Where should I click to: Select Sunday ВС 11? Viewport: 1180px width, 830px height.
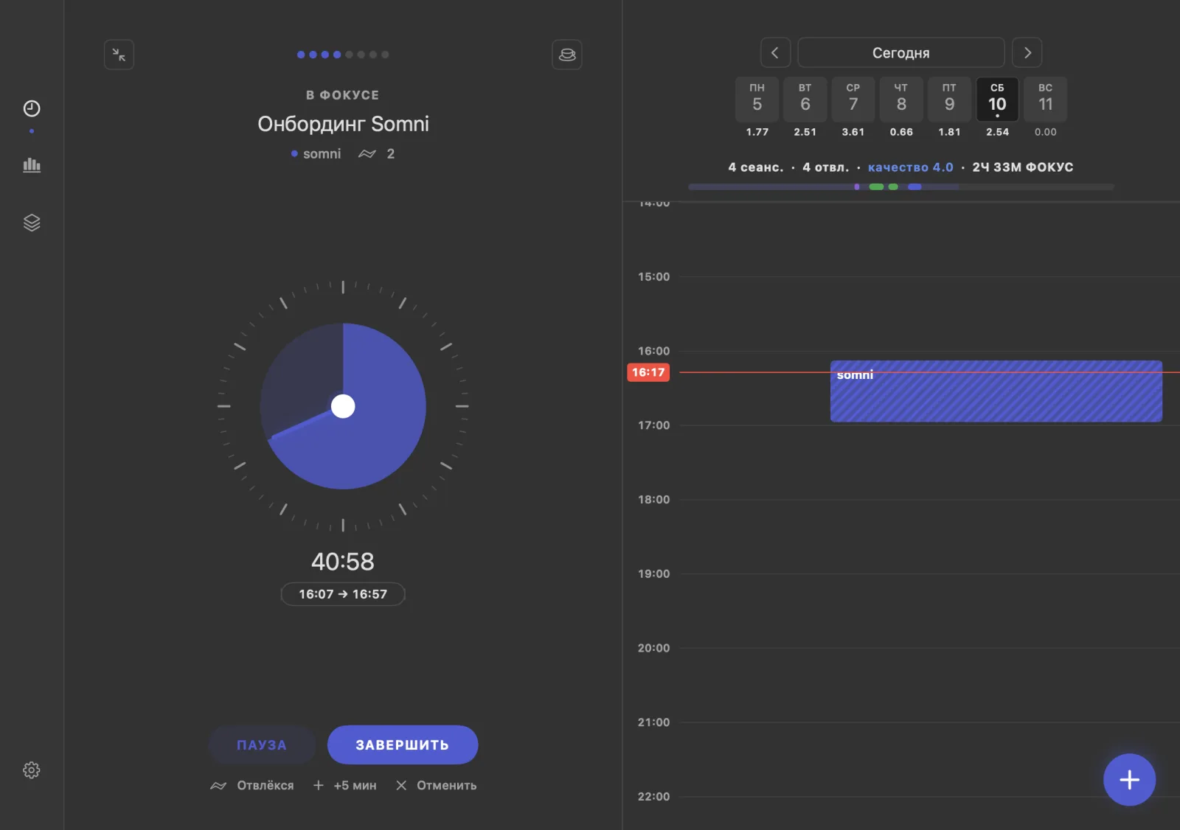click(1046, 99)
